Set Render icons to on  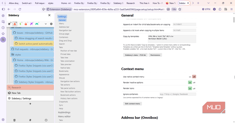click(x=190, y=88)
